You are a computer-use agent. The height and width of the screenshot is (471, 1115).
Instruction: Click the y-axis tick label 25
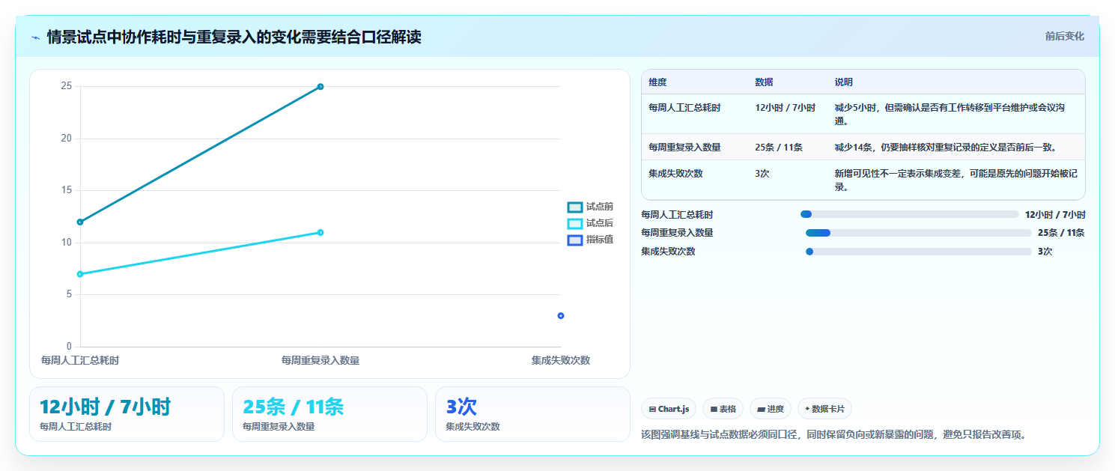[x=67, y=86]
